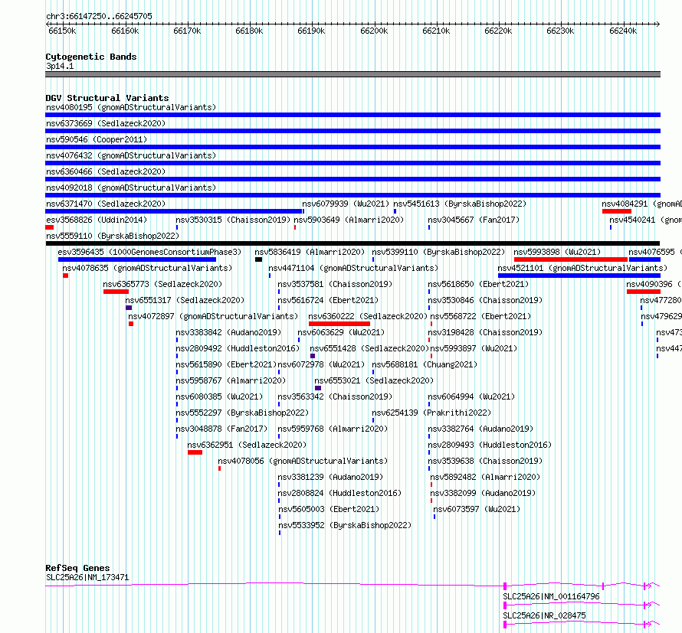Click the RefSeq Genes track title
682x633 pixels.
pos(77,568)
